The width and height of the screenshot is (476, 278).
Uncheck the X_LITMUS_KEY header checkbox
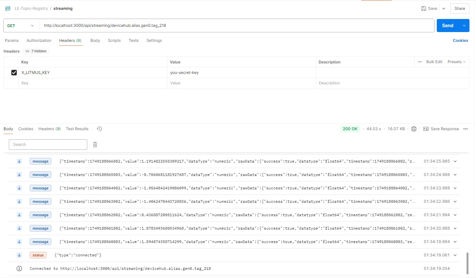click(14, 73)
